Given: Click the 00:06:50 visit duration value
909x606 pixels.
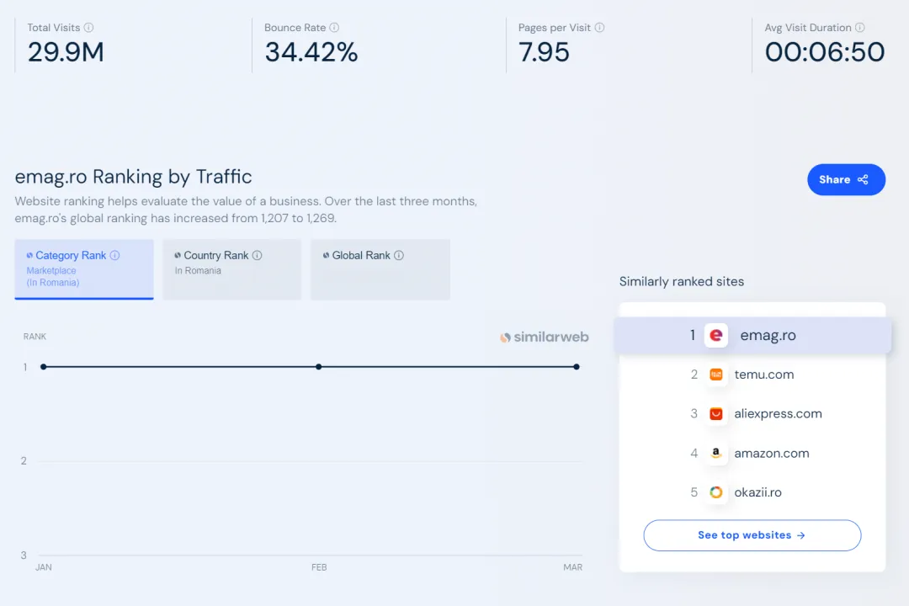Looking at the screenshot, I should pyautogui.click(x=824, y=52).
